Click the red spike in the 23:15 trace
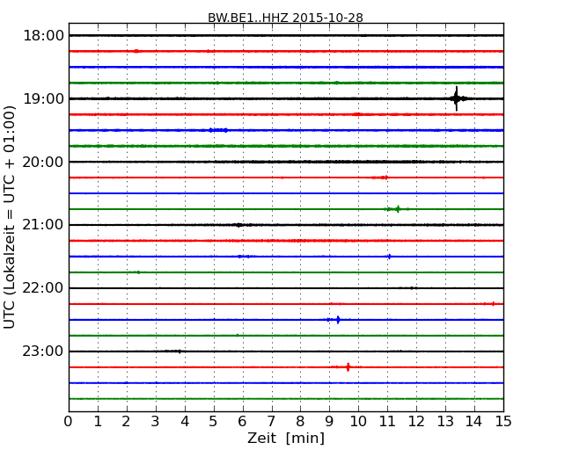This screenshot has width=572, height=457. (x=348, y=367)
